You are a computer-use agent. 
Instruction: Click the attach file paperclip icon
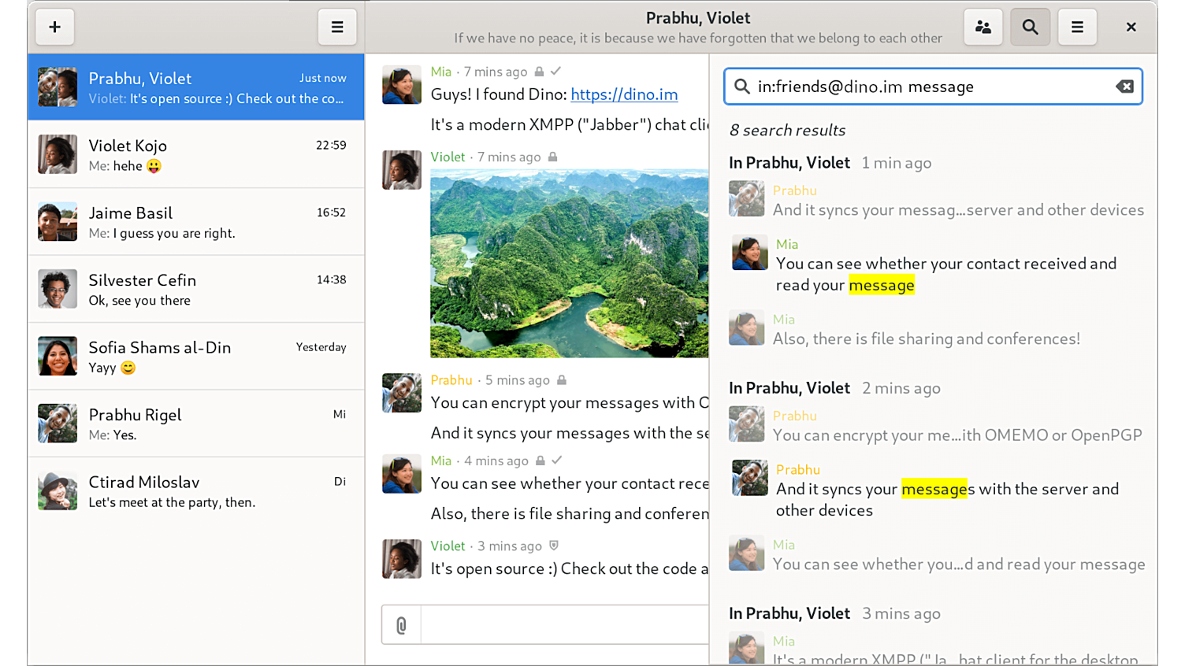pyautogui.click(x=402, y=625)
